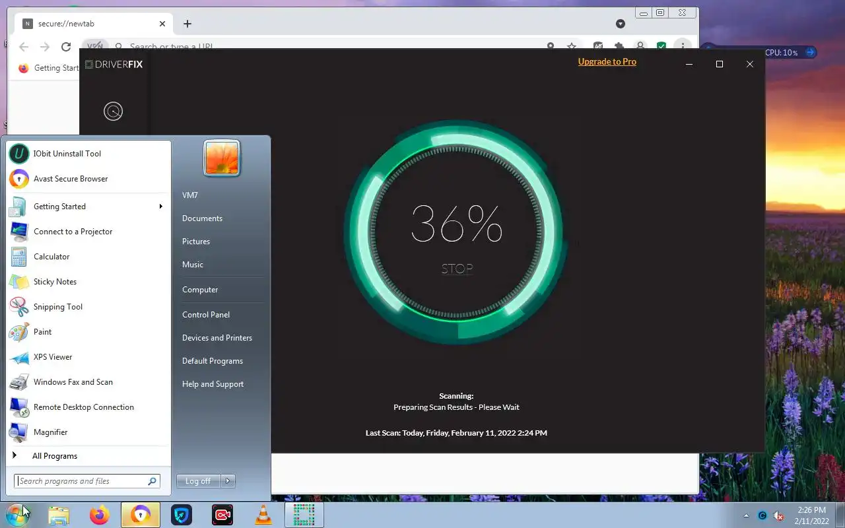Open a new browser tab
Image resolution: width=845 pixels, height=528 pixels.
coord(187,24)
